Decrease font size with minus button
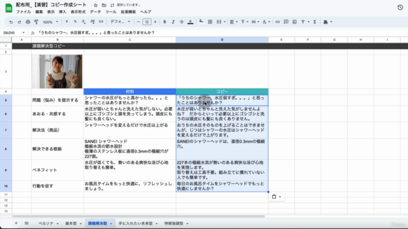The image size is (408, 229). coord(138,22)
